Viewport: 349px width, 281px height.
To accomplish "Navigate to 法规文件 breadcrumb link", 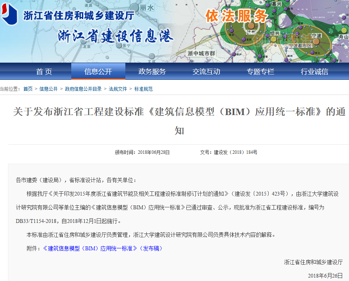I will 118,89.
